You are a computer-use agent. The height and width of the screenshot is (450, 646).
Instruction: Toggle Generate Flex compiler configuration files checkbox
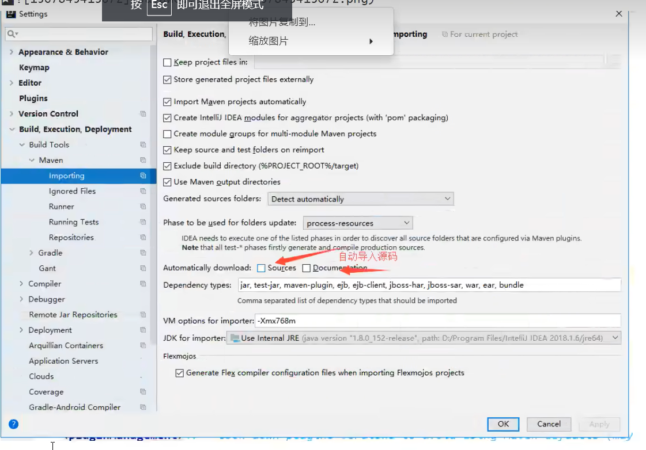coord(180,373)
